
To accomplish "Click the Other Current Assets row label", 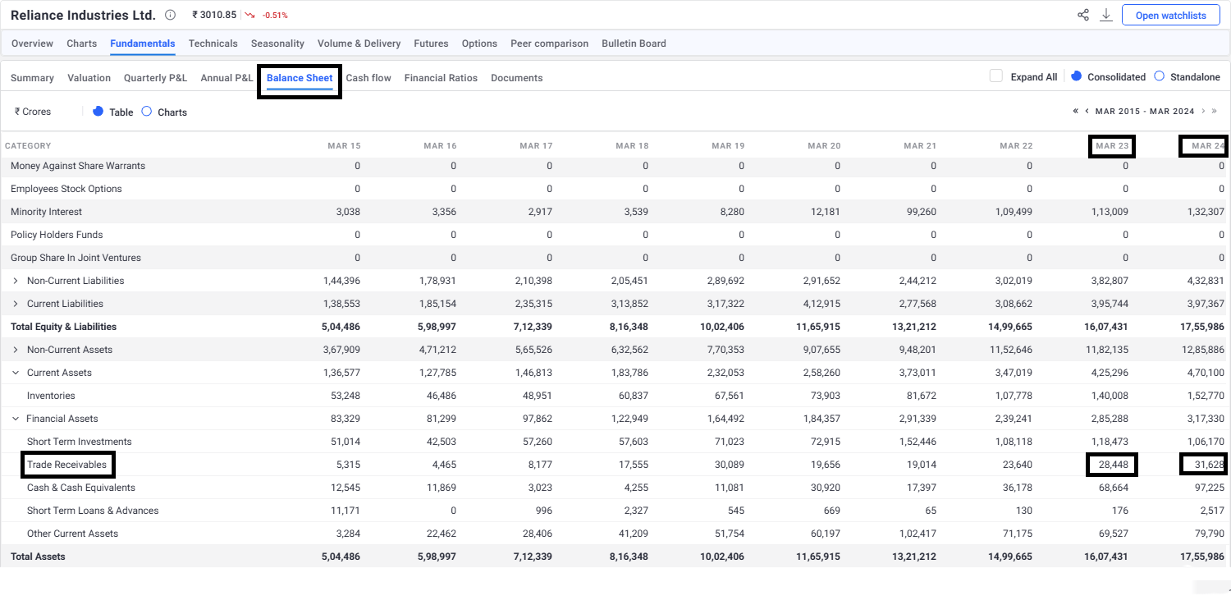I will [72, 534].
